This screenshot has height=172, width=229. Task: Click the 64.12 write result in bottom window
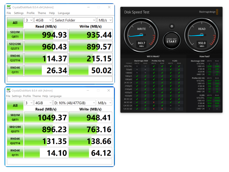(x=90, y=153)
